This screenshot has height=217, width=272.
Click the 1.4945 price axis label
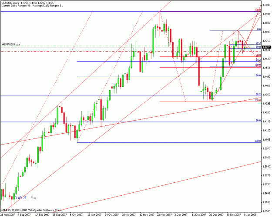[266, 14]
